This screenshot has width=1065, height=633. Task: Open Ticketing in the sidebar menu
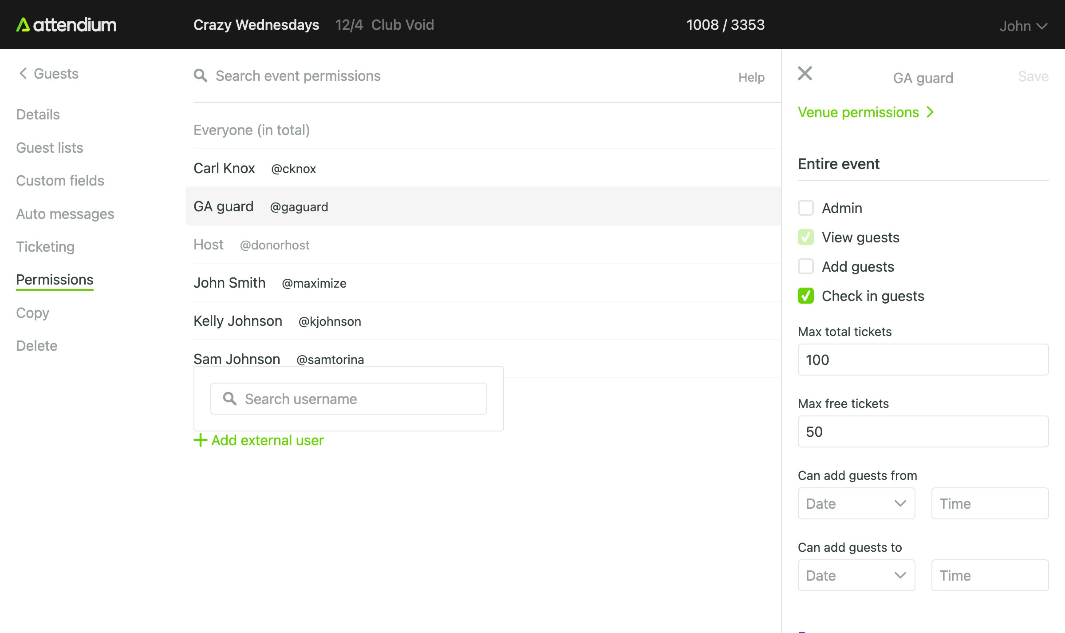tap(45, 247)
